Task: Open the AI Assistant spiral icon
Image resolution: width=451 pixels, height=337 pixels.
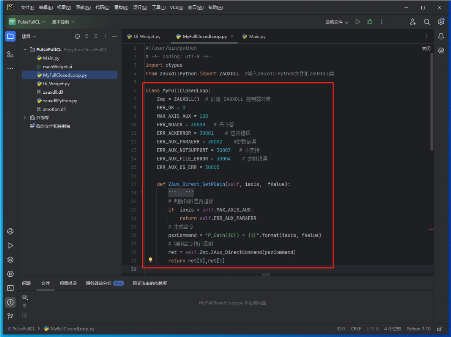Action: [x=441, y=51]
